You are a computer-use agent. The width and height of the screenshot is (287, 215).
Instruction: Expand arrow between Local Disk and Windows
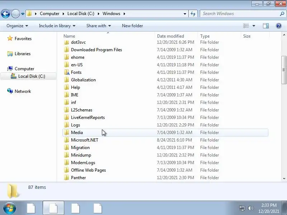tap(98, 14)
